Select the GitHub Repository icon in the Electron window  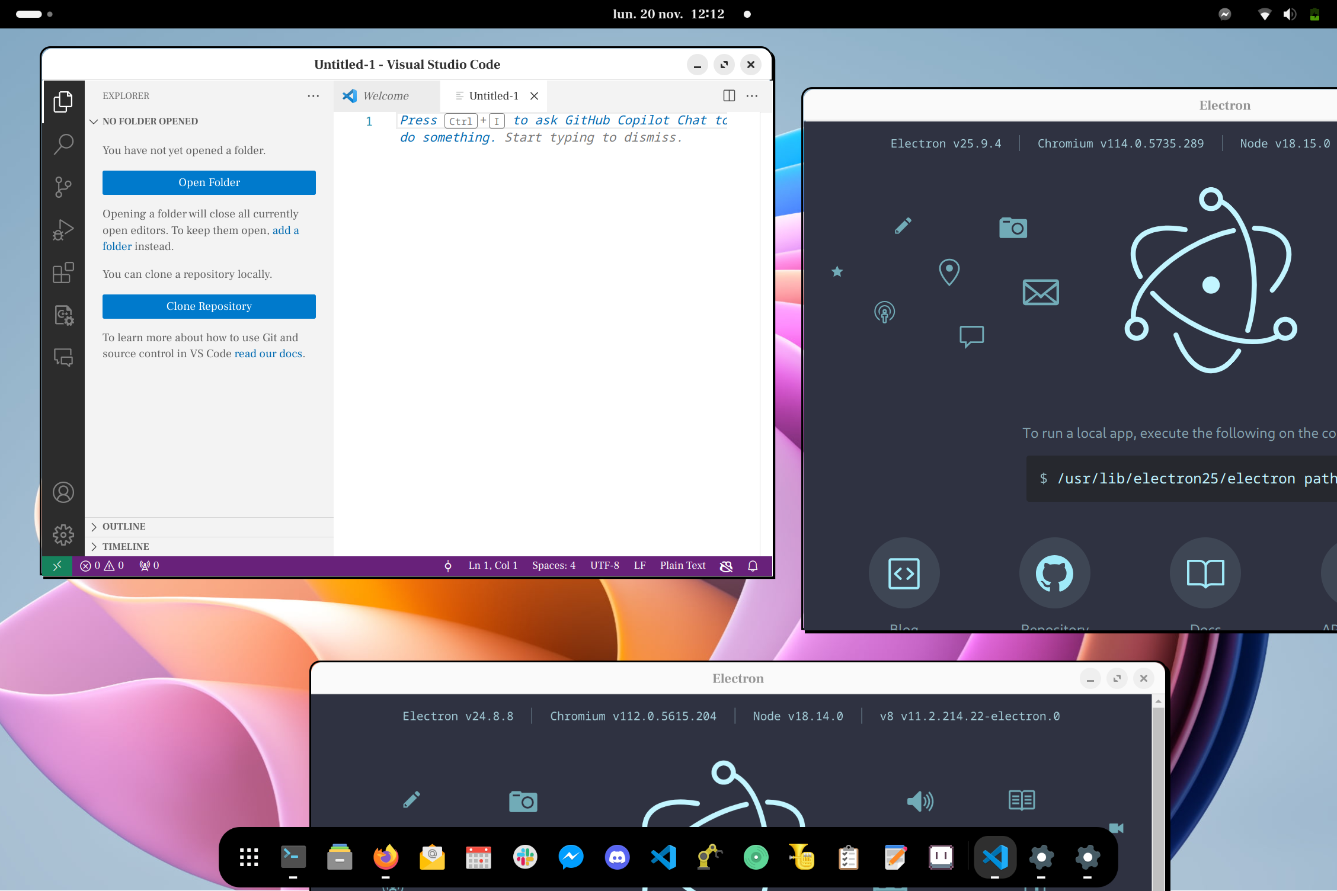pos(1054,572)
